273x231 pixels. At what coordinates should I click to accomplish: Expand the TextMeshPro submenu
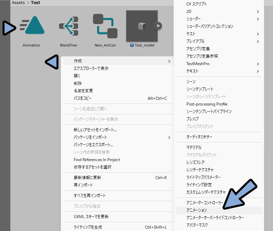click(219, 64)
